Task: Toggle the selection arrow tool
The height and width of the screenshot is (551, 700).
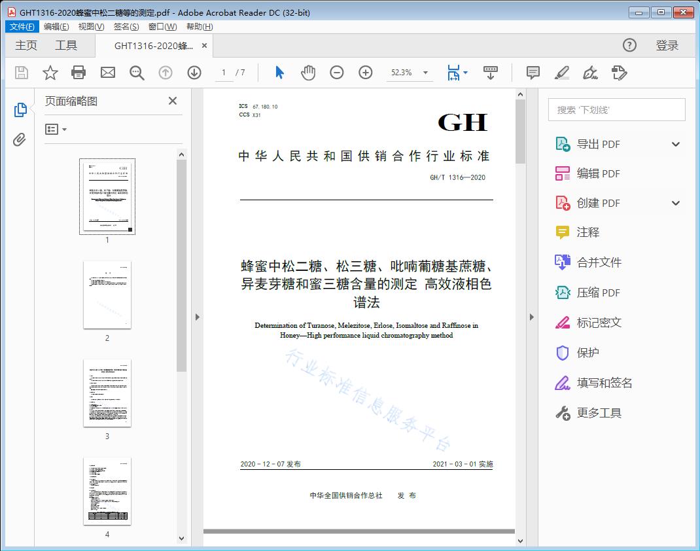Action: tap(277, 73)
